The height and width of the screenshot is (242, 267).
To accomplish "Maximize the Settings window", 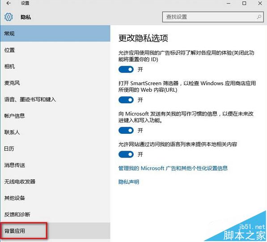I will tap(244, 3).
